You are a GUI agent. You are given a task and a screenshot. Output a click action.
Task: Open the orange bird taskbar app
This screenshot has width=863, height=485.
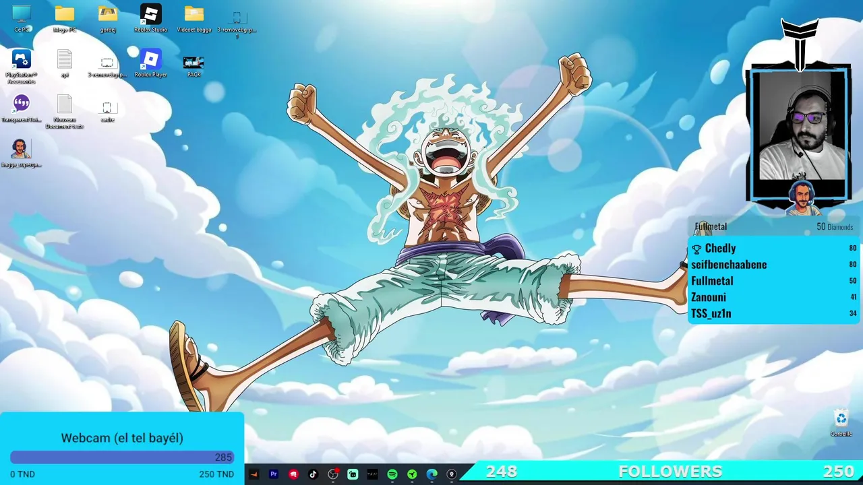tap(254, 474)
